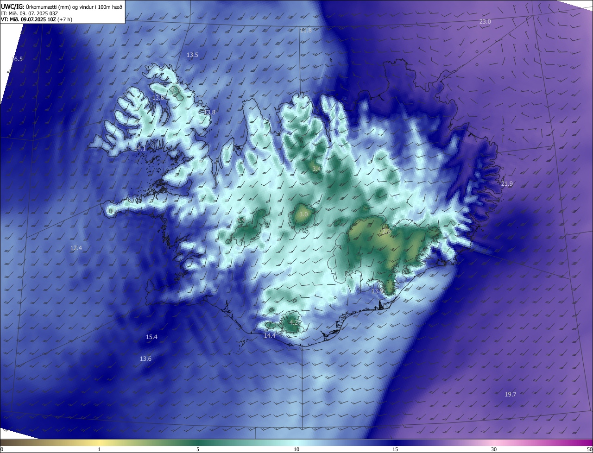The image size is (593, 453).
Task: Click the '0' tick on the color scale
Action: [x=2, y=449]
